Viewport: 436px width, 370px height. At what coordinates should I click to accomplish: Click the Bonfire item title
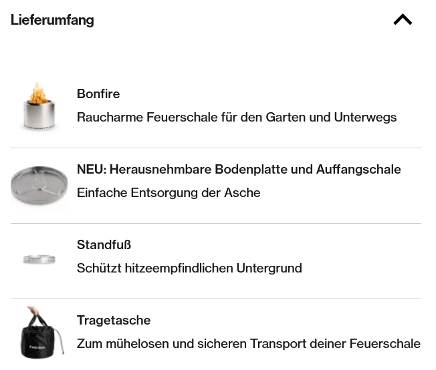[98, 94]
